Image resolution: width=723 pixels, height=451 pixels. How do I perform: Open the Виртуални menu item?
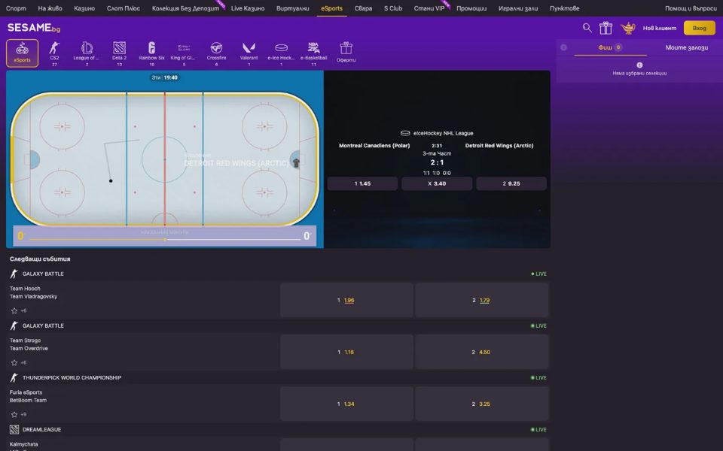click(293, 8)
